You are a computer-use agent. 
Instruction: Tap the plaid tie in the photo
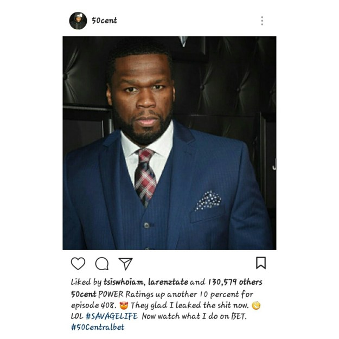[x=145, y=176]
